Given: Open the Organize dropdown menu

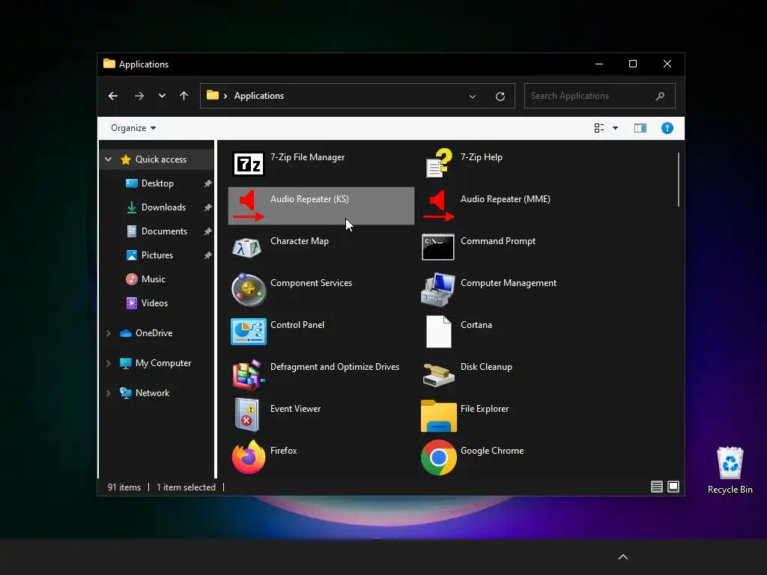Looking at the screenshot, I should point(133,128).
